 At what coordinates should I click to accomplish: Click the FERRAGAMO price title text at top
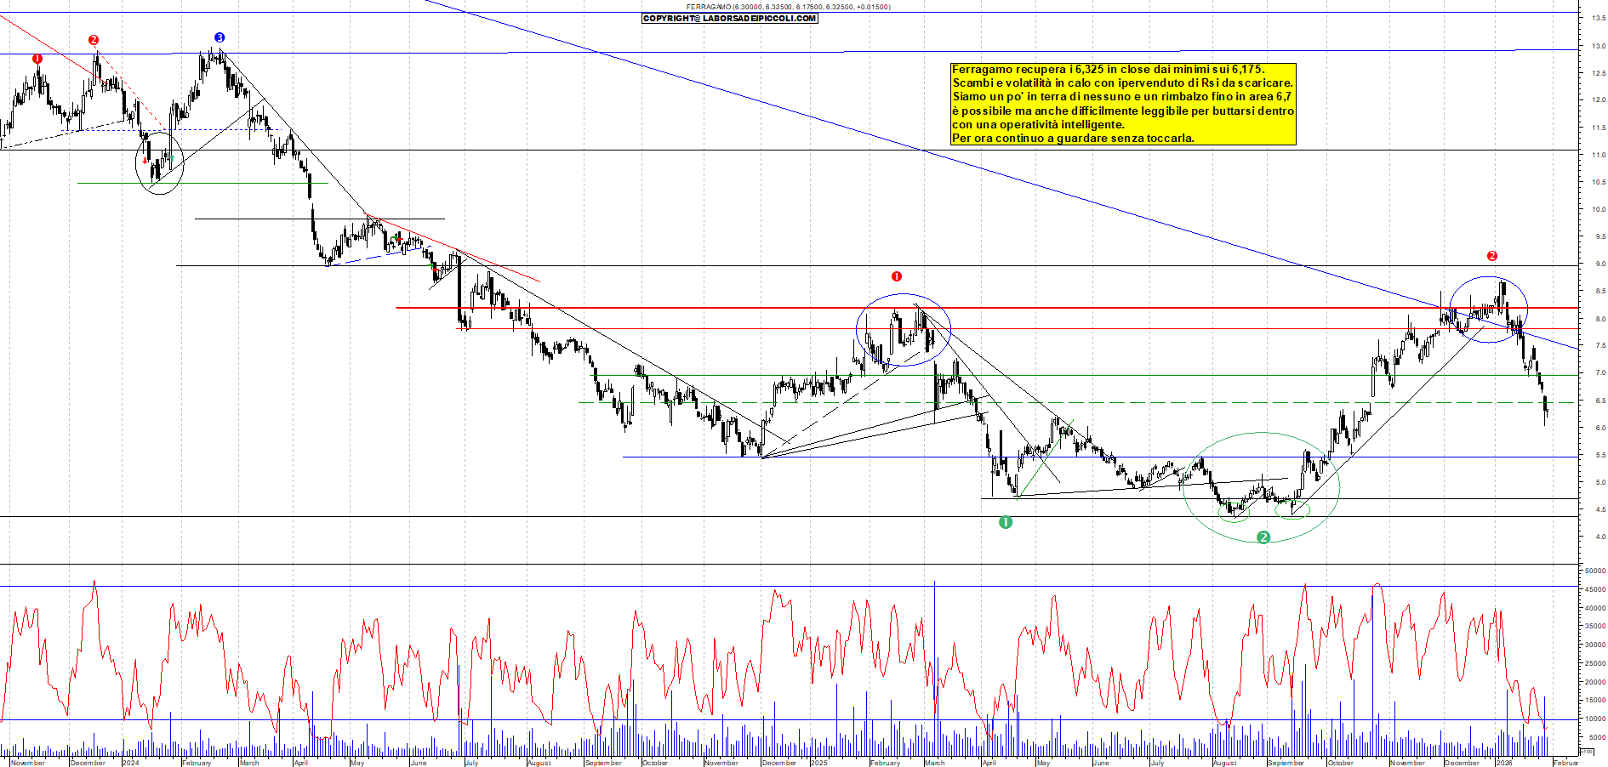click(788, 7)
